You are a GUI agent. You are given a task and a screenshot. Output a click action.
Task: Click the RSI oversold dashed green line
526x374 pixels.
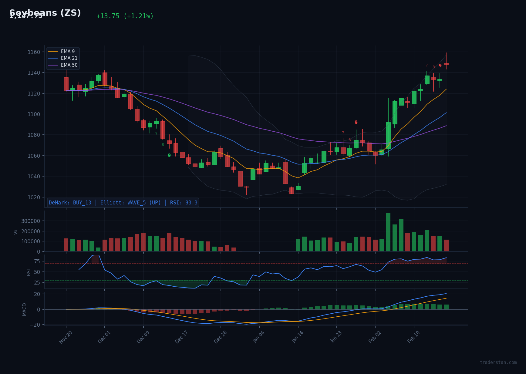(x=243, y=281)
